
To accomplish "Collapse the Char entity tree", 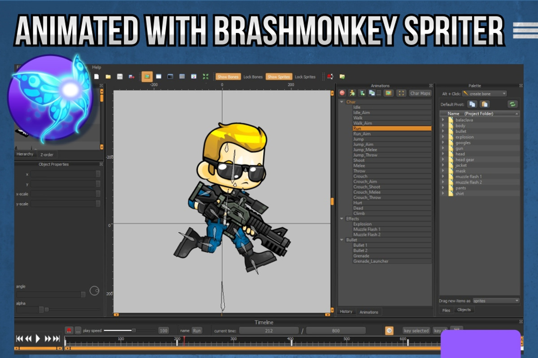I will point(342,102).
